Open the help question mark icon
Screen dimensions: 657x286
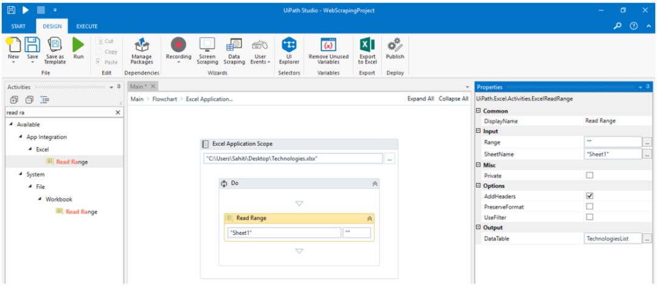point(633,26)
